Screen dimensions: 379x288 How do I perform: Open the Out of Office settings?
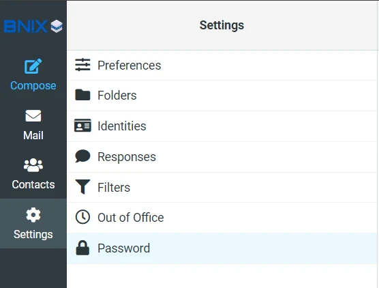click(222, 218)
